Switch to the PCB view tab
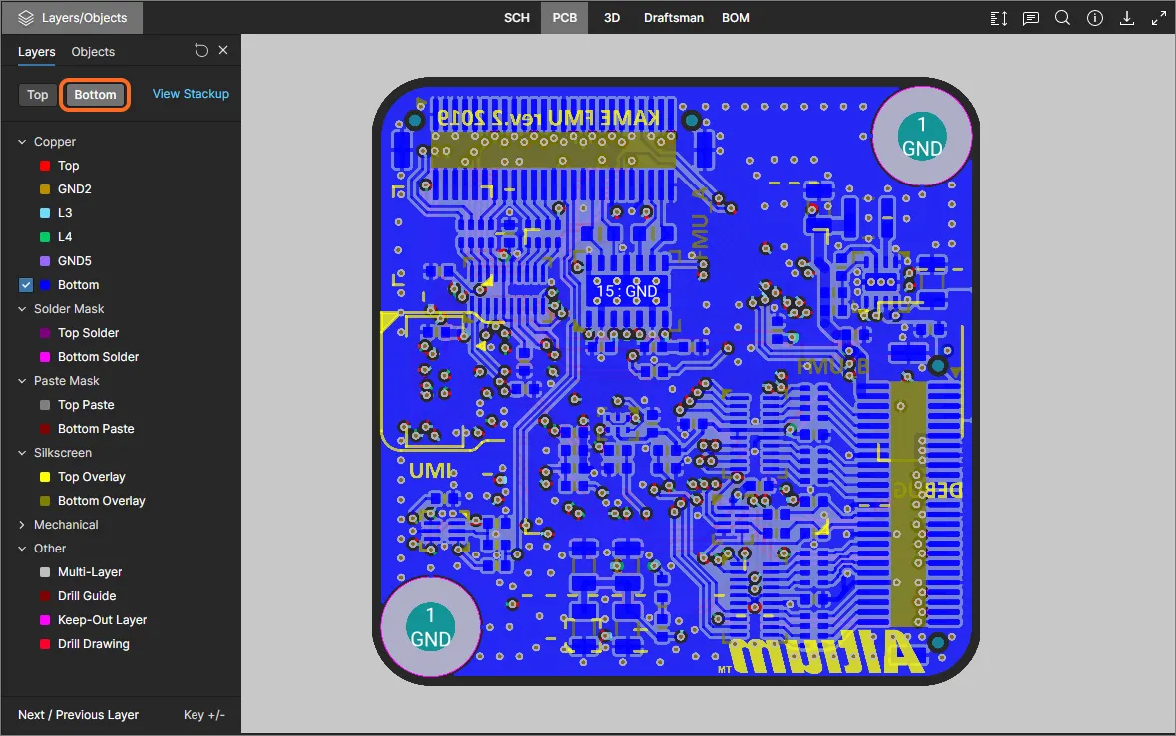1176x736 pixels. click(564, 18)
